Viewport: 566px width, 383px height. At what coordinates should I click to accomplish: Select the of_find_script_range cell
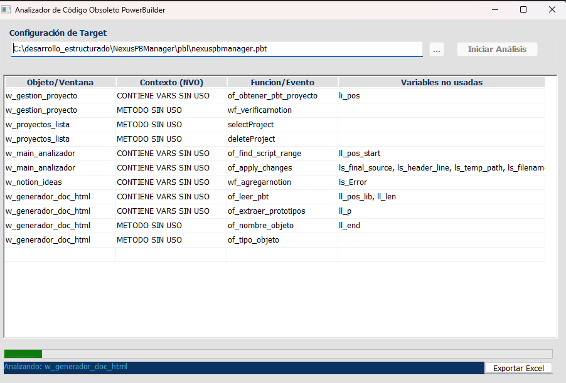pos(282,154)
